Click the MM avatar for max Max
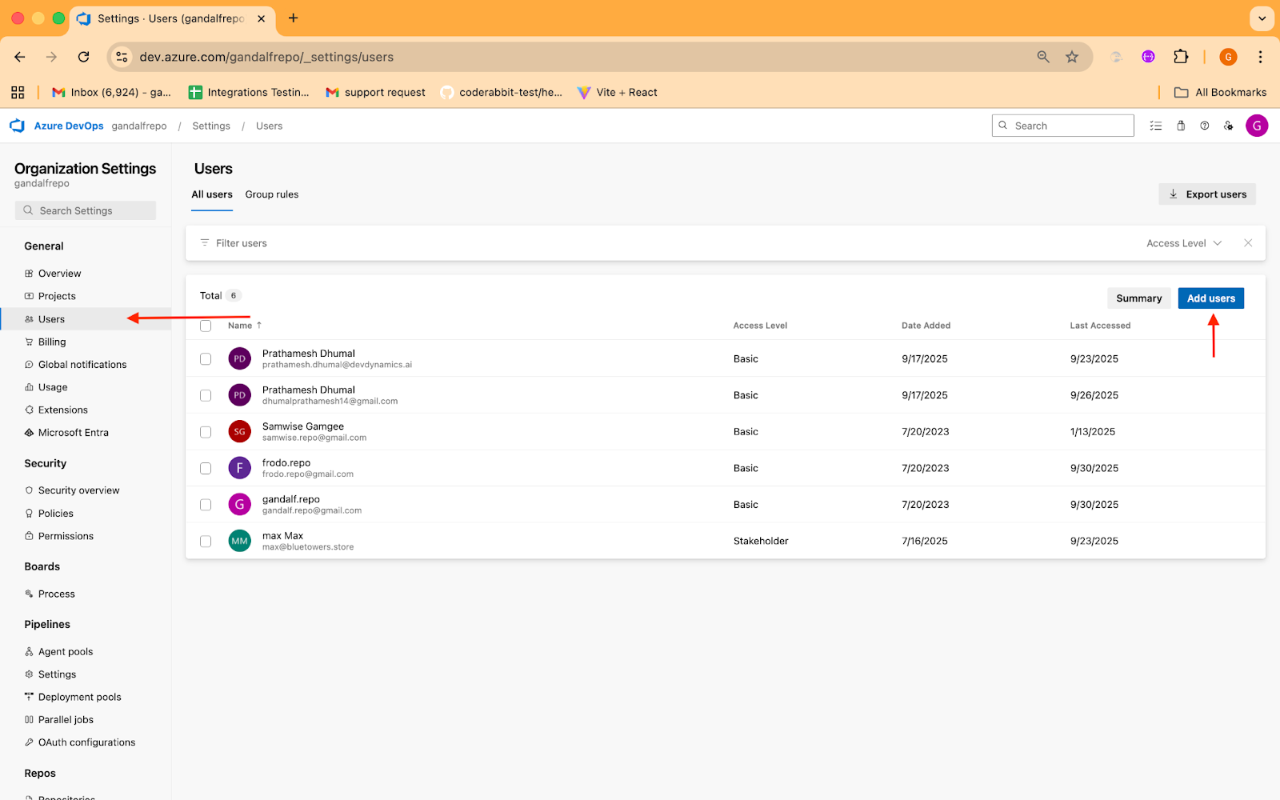 (239, 541)
